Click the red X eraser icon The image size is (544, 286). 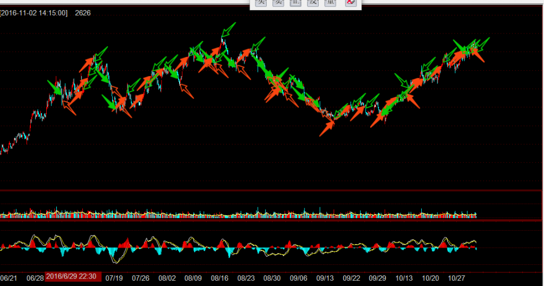tap(350, 3)
